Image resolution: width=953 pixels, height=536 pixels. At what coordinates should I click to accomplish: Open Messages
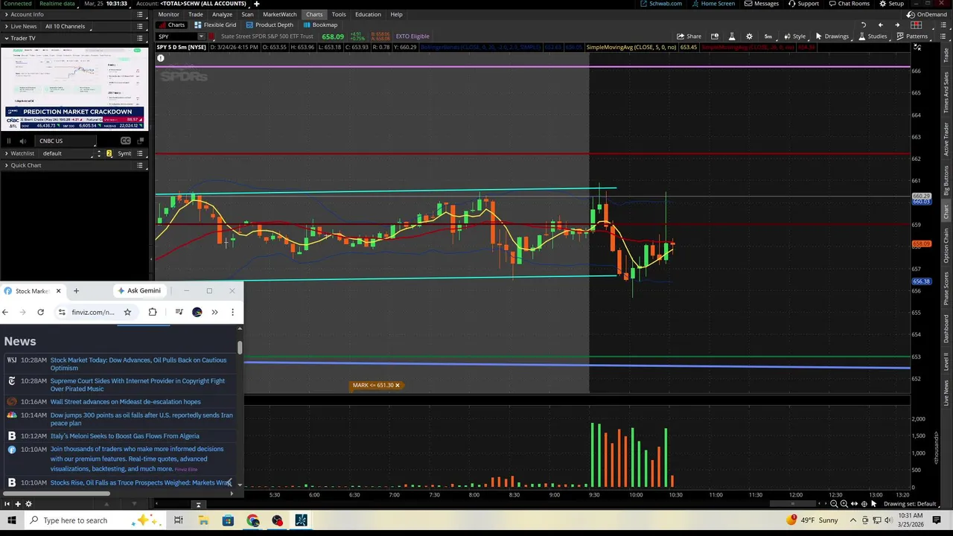[x=762, y=4]
